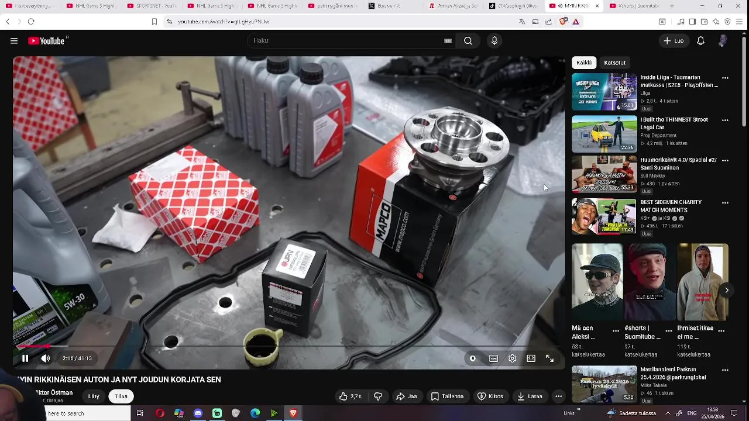Select the Kaikki filter chip
Screen dimensions: 749x421
point(584,63)
